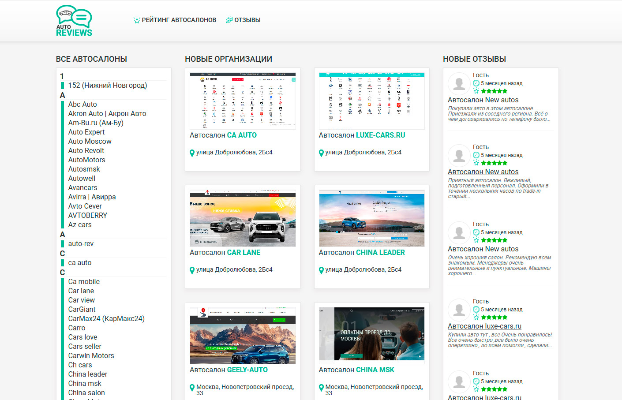This screenshot has height=400, width=622.
Task: Open LUXE-CARS.RU salon screenshot thumbnail
Action: click(x=371, y=101)
